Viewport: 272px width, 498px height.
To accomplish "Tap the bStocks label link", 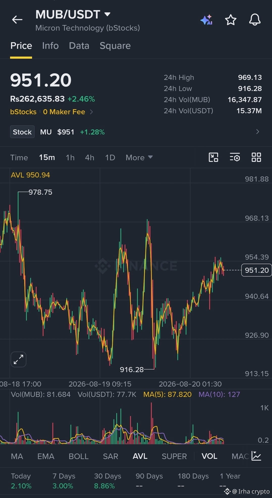I will point(23,112).
